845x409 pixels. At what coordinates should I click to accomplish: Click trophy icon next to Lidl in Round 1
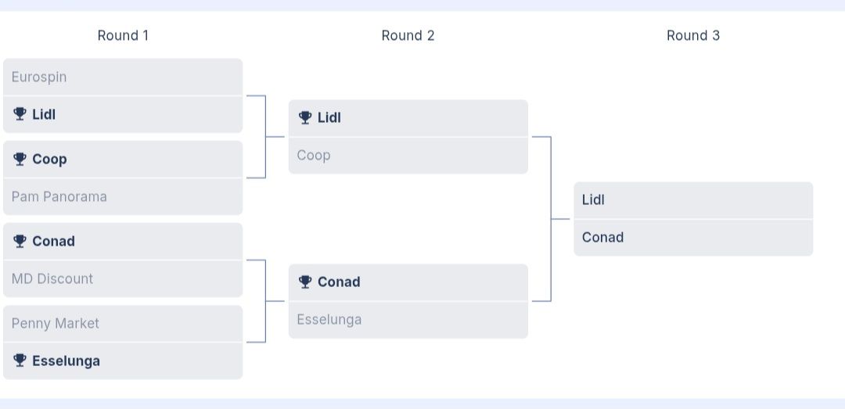tap(20, 114)
